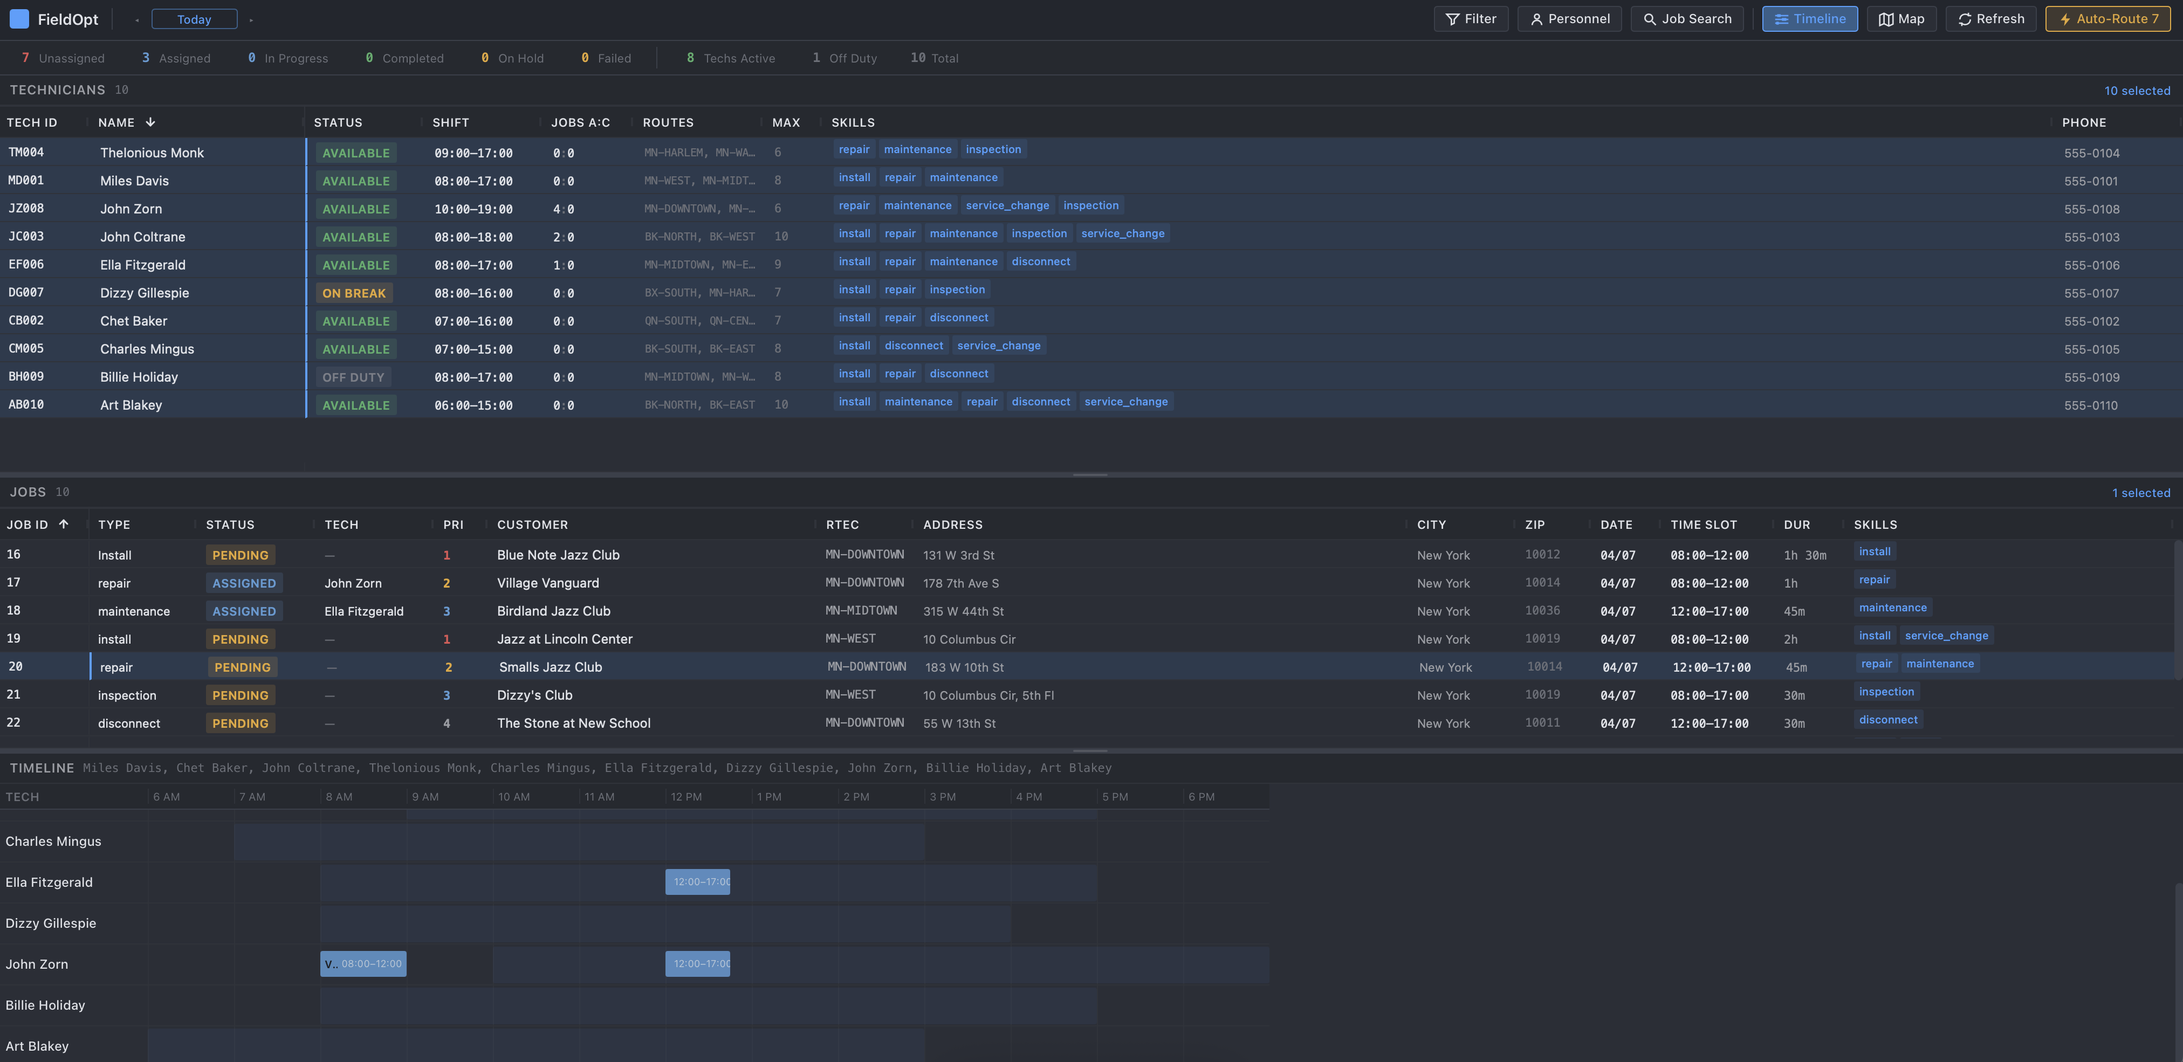2183x1062 pixels.
Task: Toggle the Off Duty status filter chip
Action: coord(844,58)
